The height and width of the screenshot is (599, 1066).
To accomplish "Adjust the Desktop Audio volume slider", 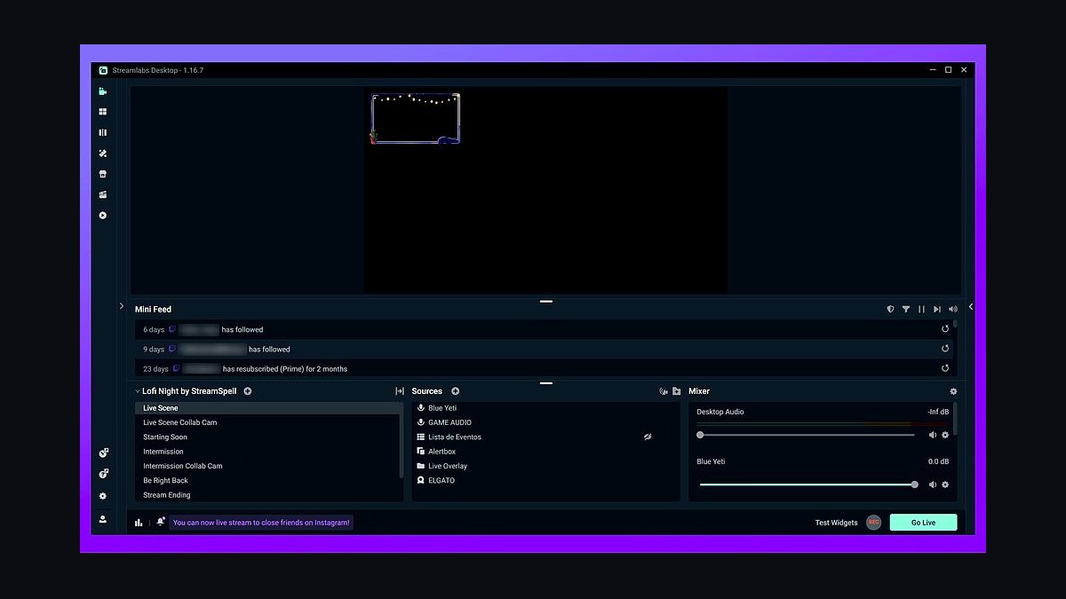I will 807,435.
